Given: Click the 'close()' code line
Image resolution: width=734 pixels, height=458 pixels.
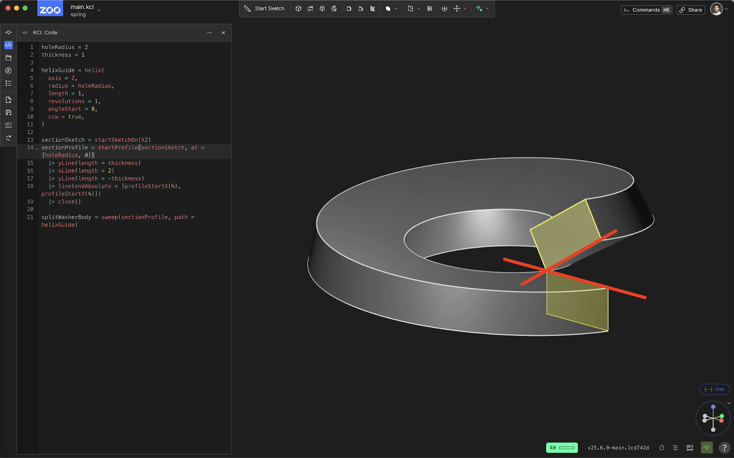Looking at the screenshot, I should tap(65, 201).
